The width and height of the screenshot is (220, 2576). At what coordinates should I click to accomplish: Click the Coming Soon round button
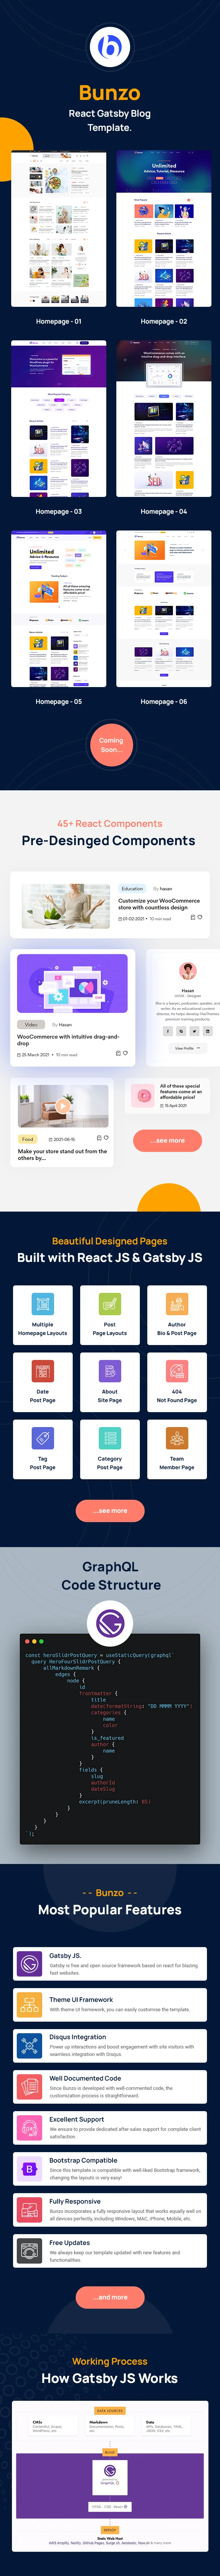pos(110,745)
